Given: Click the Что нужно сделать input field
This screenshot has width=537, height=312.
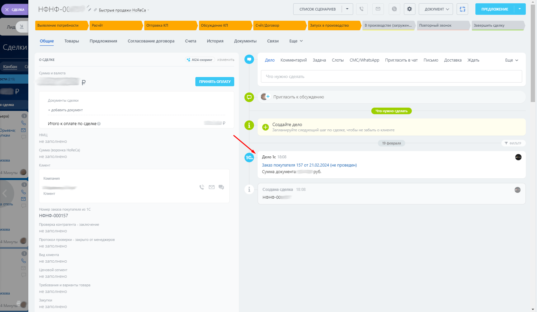Looking at the screenshot, I should 391,76.
